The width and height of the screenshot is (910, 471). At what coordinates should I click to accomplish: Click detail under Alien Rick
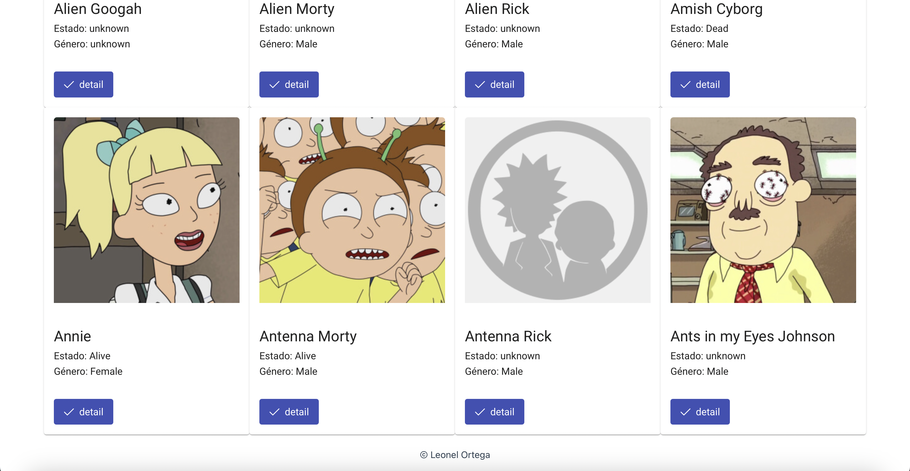coord(494,84)
